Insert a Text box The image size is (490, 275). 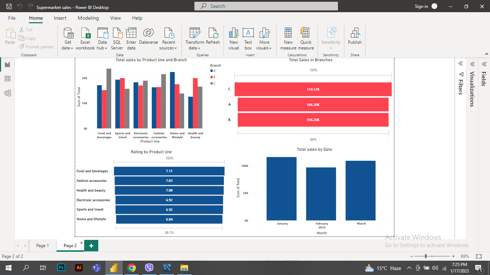[248, 38]
